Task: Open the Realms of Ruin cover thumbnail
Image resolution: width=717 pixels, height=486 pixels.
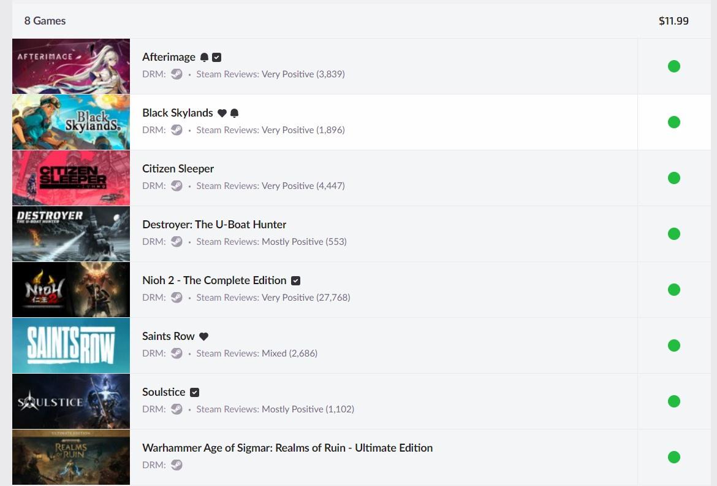Action: 71,458
